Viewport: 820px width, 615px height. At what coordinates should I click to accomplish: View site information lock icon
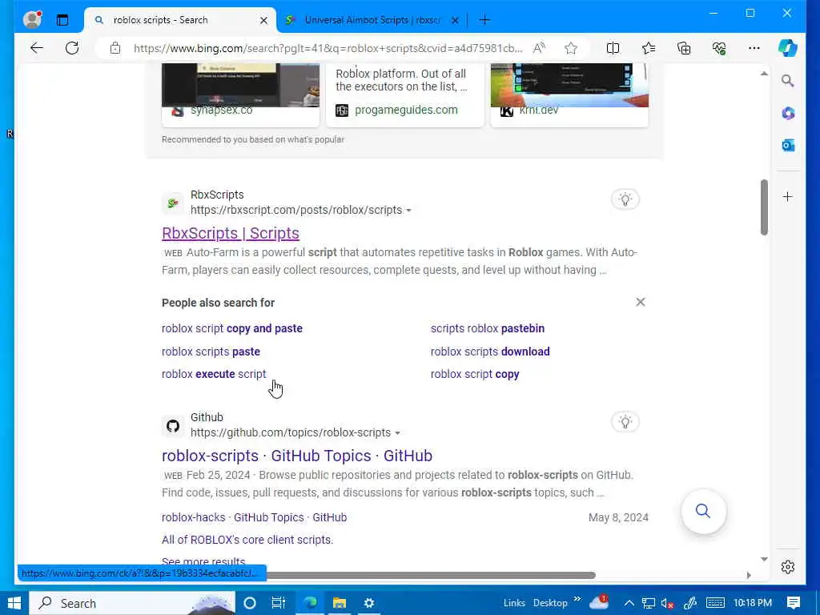point(115,48)
